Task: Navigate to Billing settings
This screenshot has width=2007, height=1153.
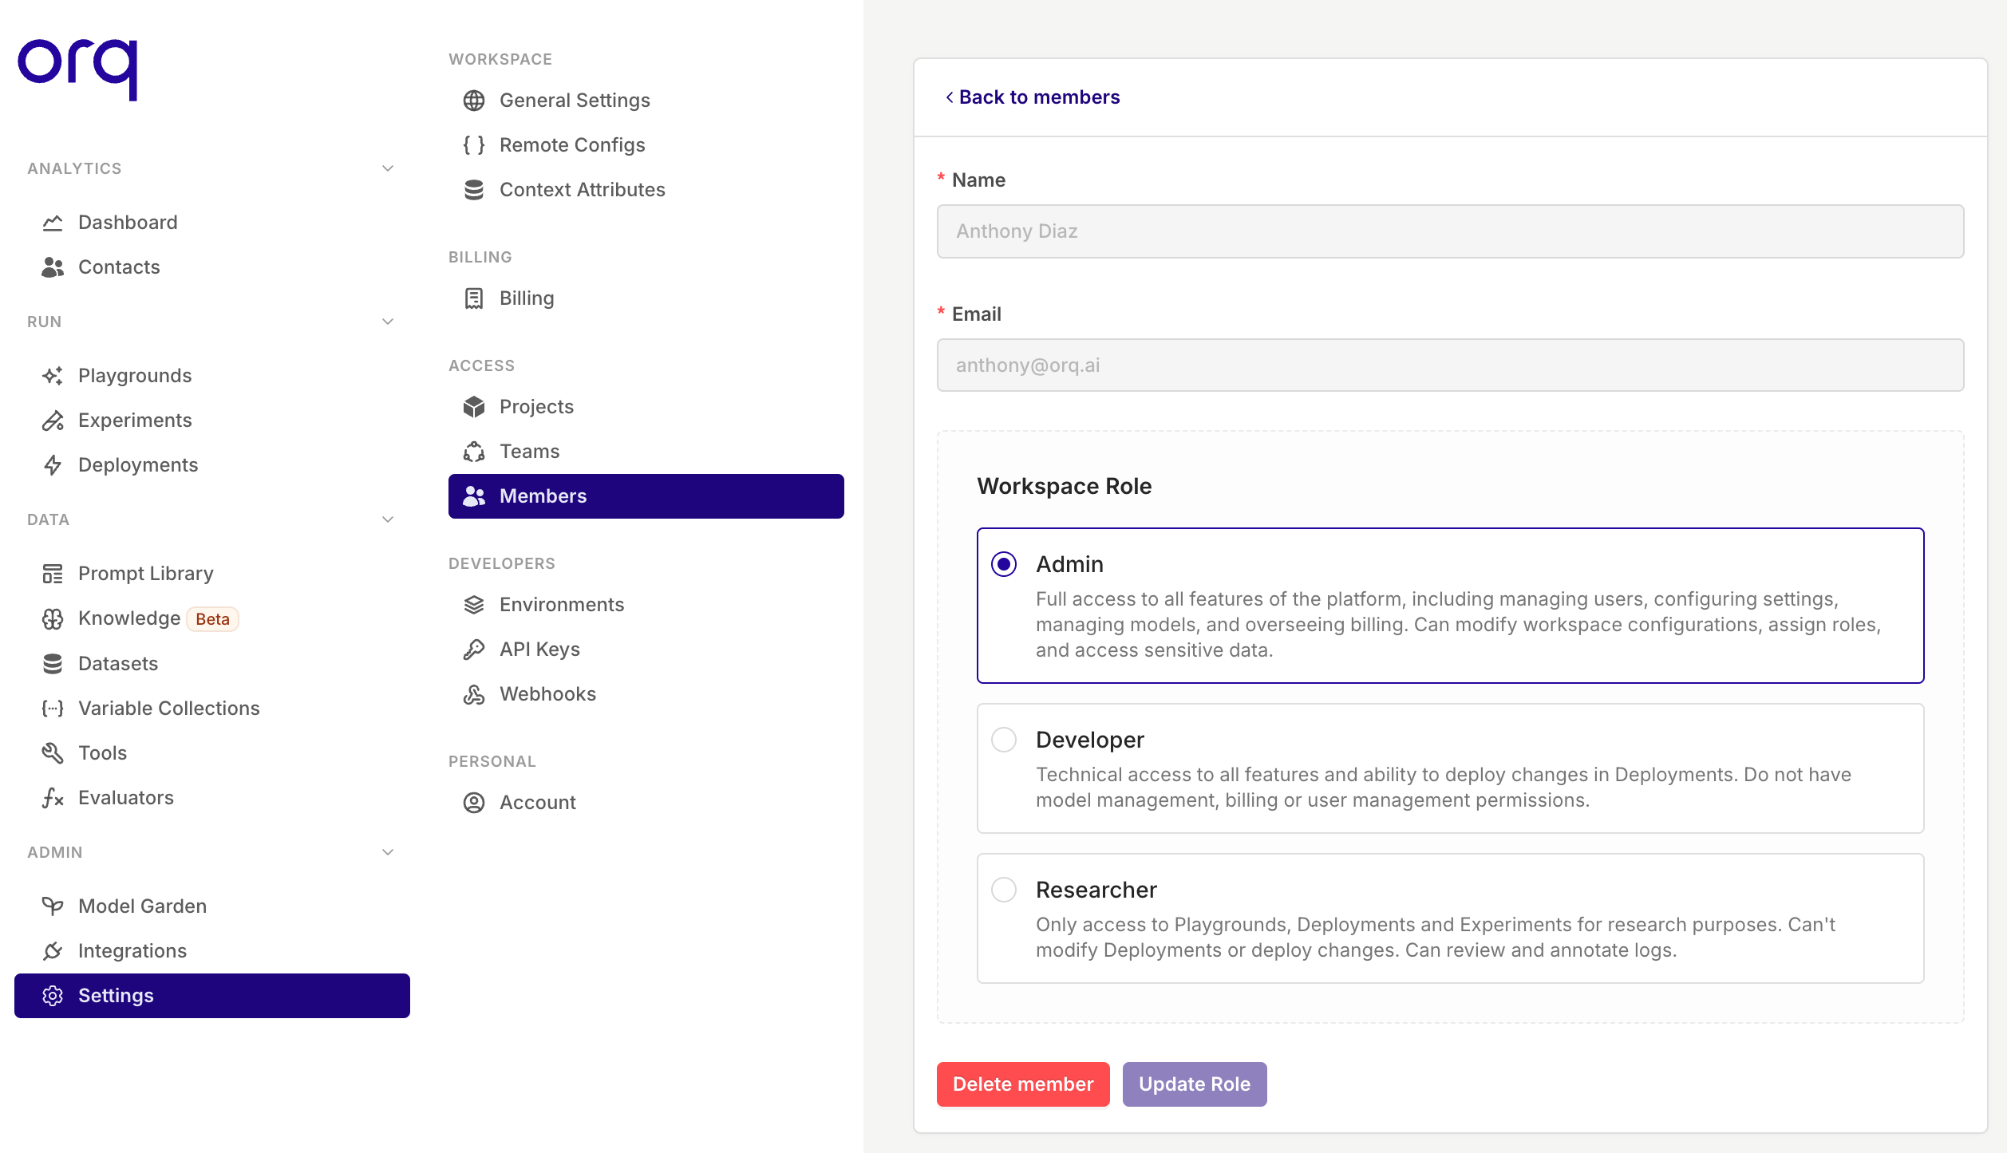Action: [525, 298]
